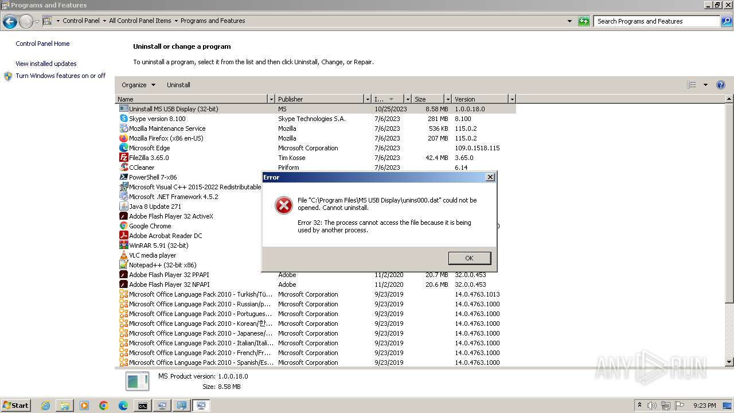Select WinRAR 5.91 (32-bit) icon
The height and width of the screenshot is (413, 734).
[123, 246]
